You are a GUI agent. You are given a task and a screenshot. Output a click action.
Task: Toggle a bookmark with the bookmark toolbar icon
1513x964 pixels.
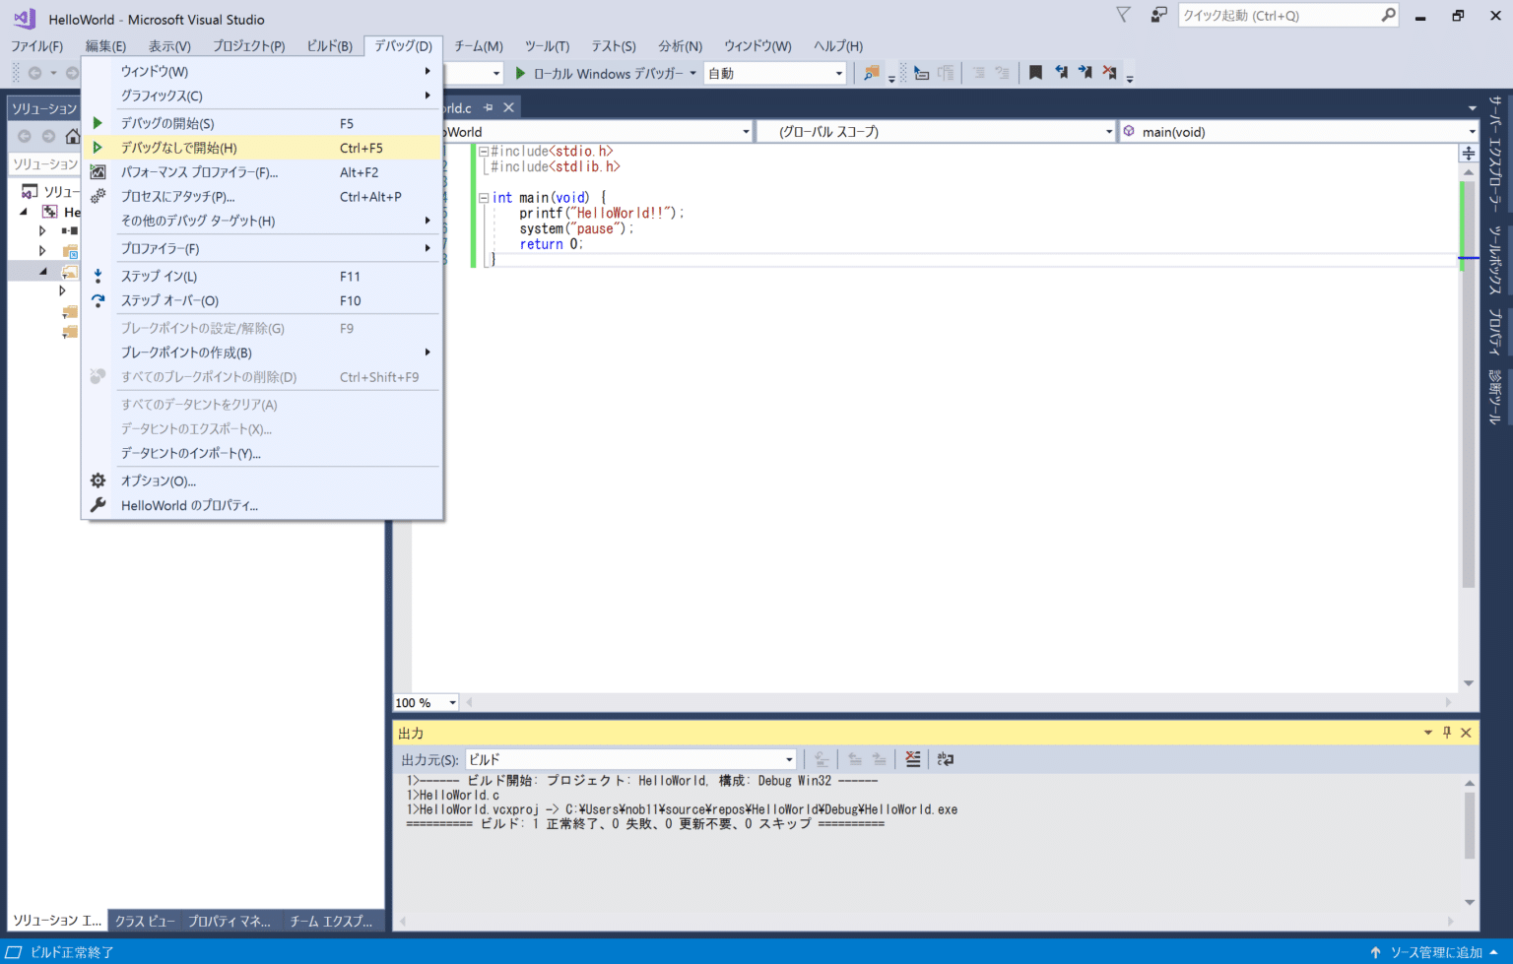pyautogui.click(x=1035, y=72)
